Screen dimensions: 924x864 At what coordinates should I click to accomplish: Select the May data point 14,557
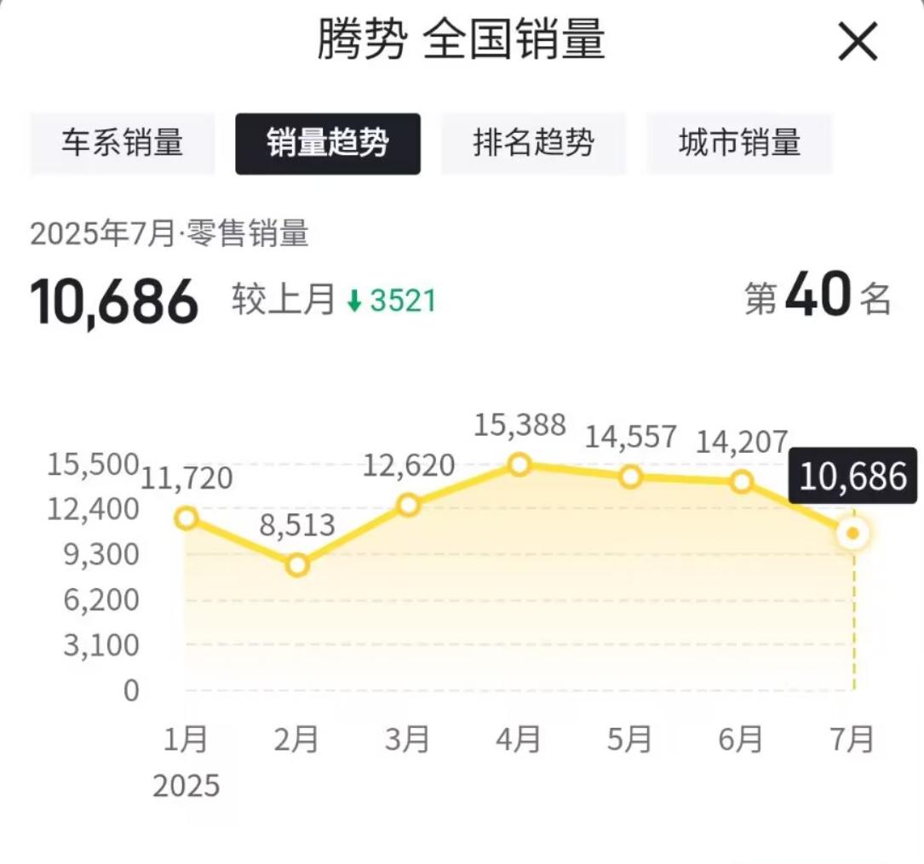(630, 477)
